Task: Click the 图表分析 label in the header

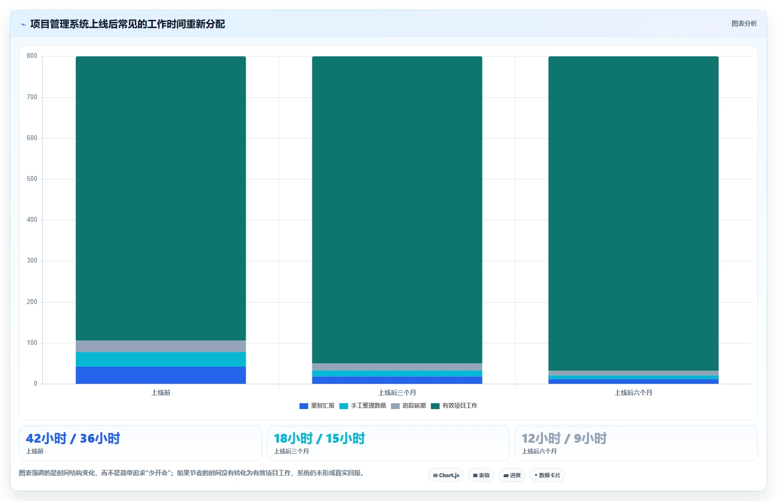Action: click(744, 24)
